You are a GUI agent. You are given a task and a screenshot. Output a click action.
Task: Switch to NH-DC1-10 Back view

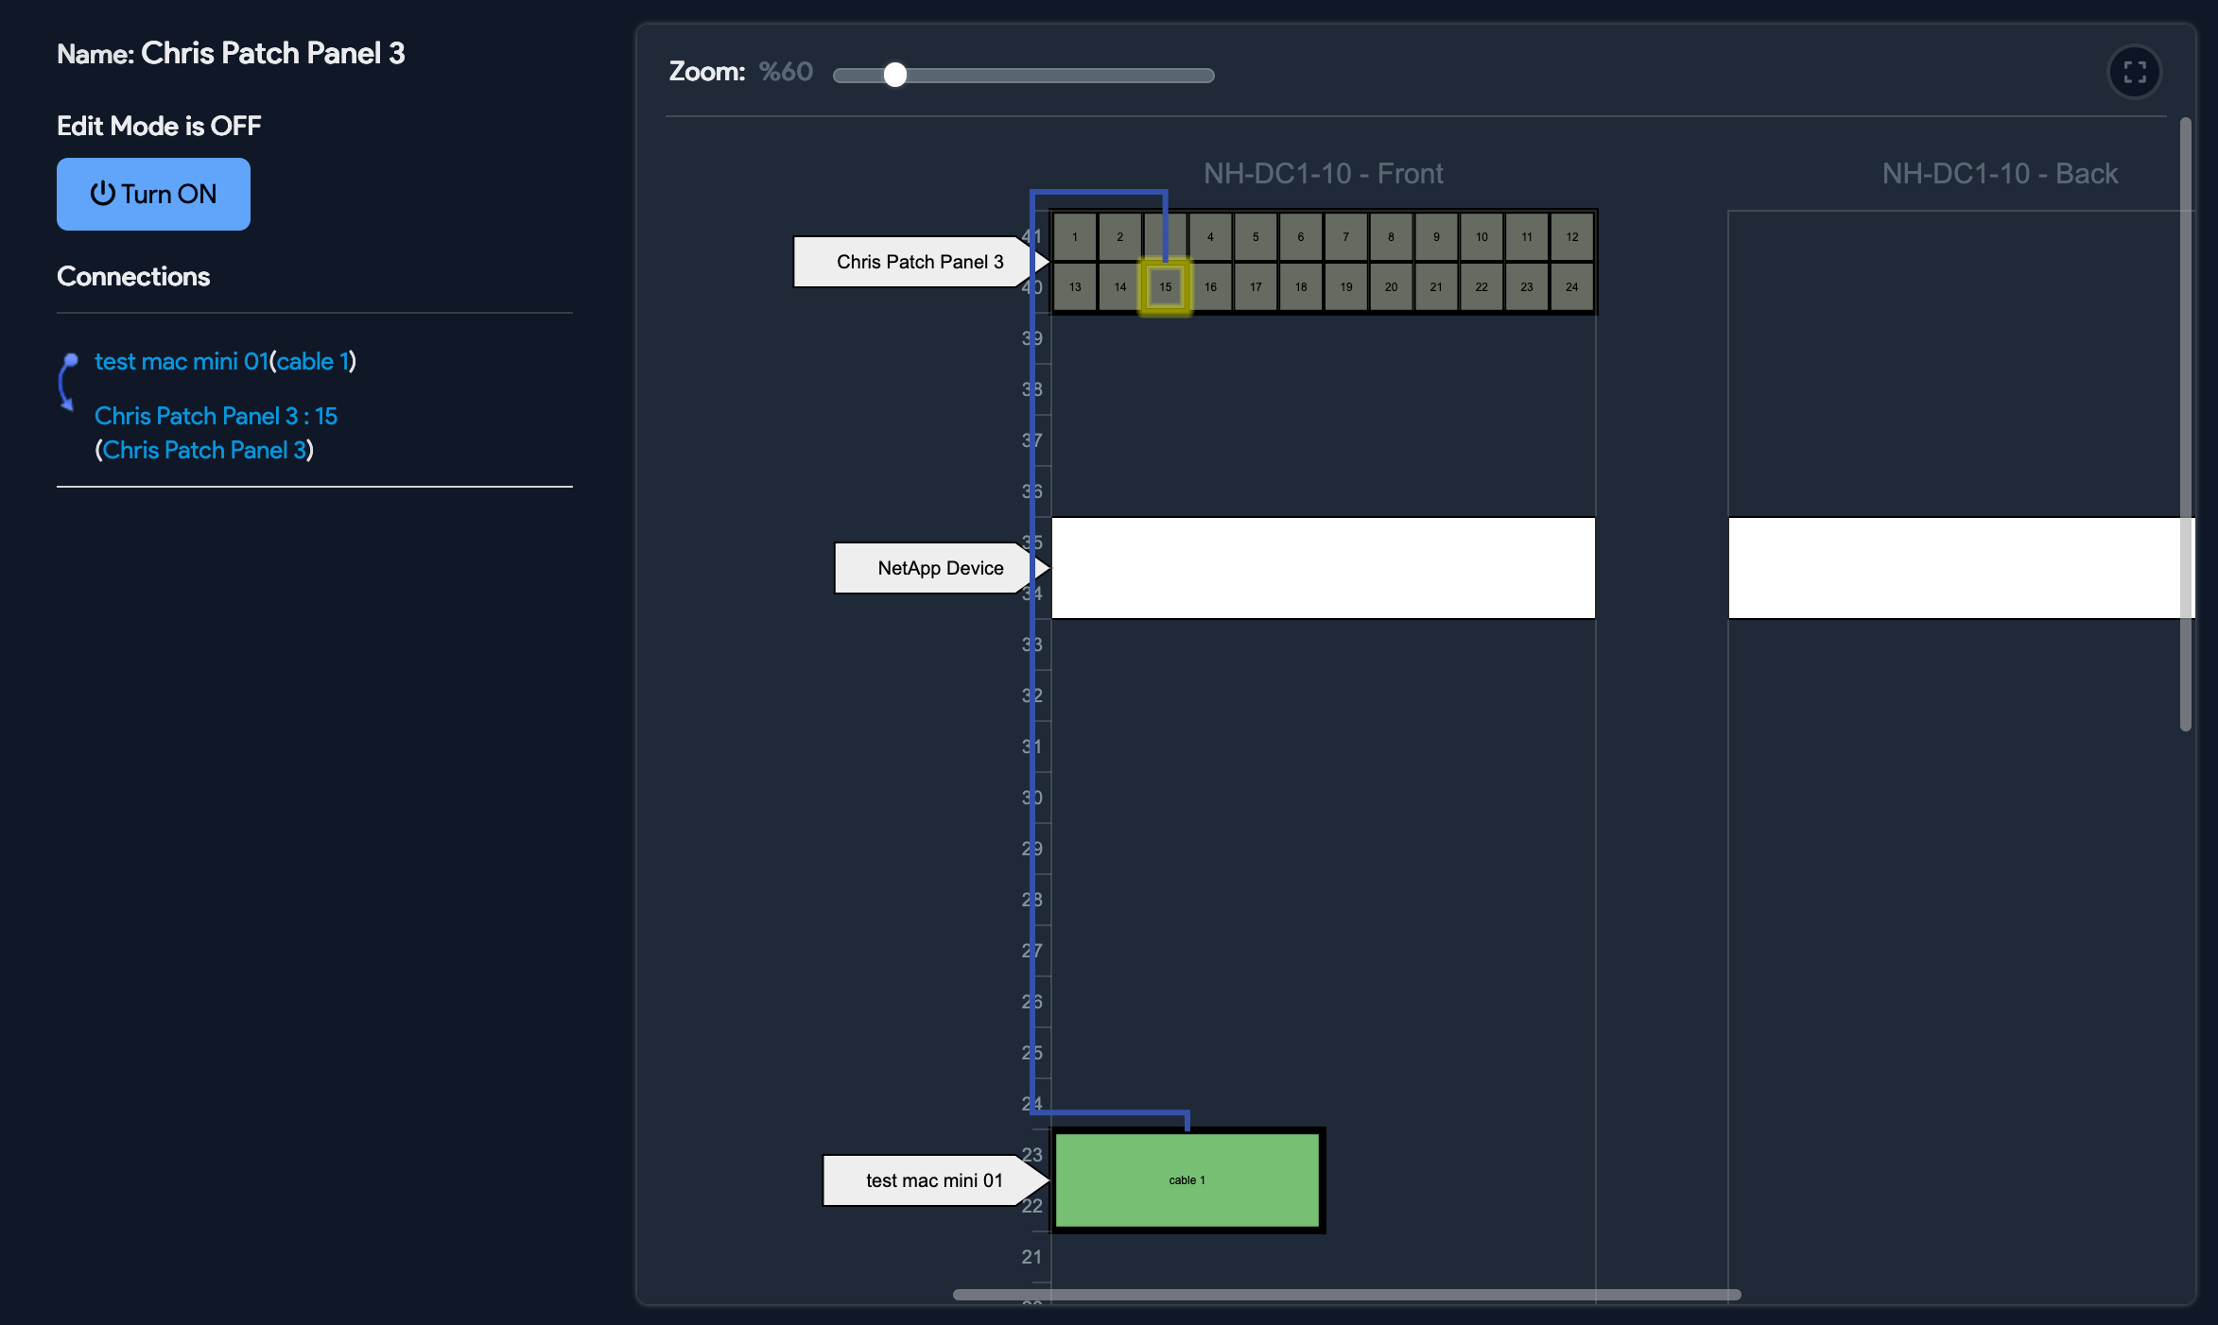click(2000, 173)
